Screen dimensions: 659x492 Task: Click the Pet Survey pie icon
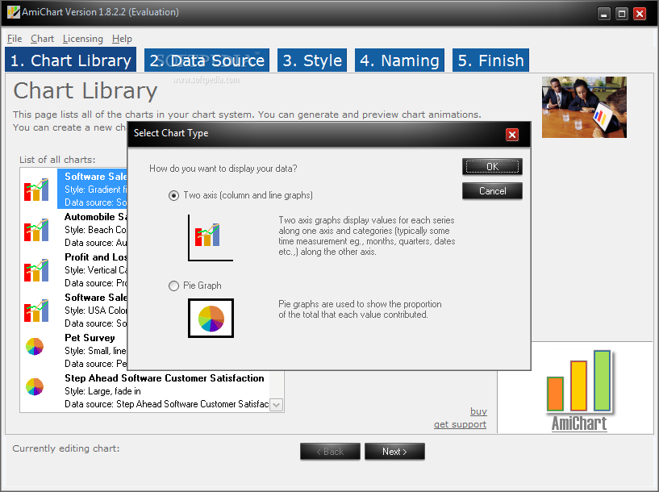(35, 347)
